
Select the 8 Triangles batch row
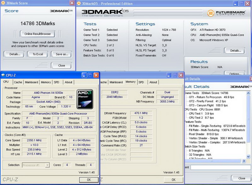click(199, 151)
